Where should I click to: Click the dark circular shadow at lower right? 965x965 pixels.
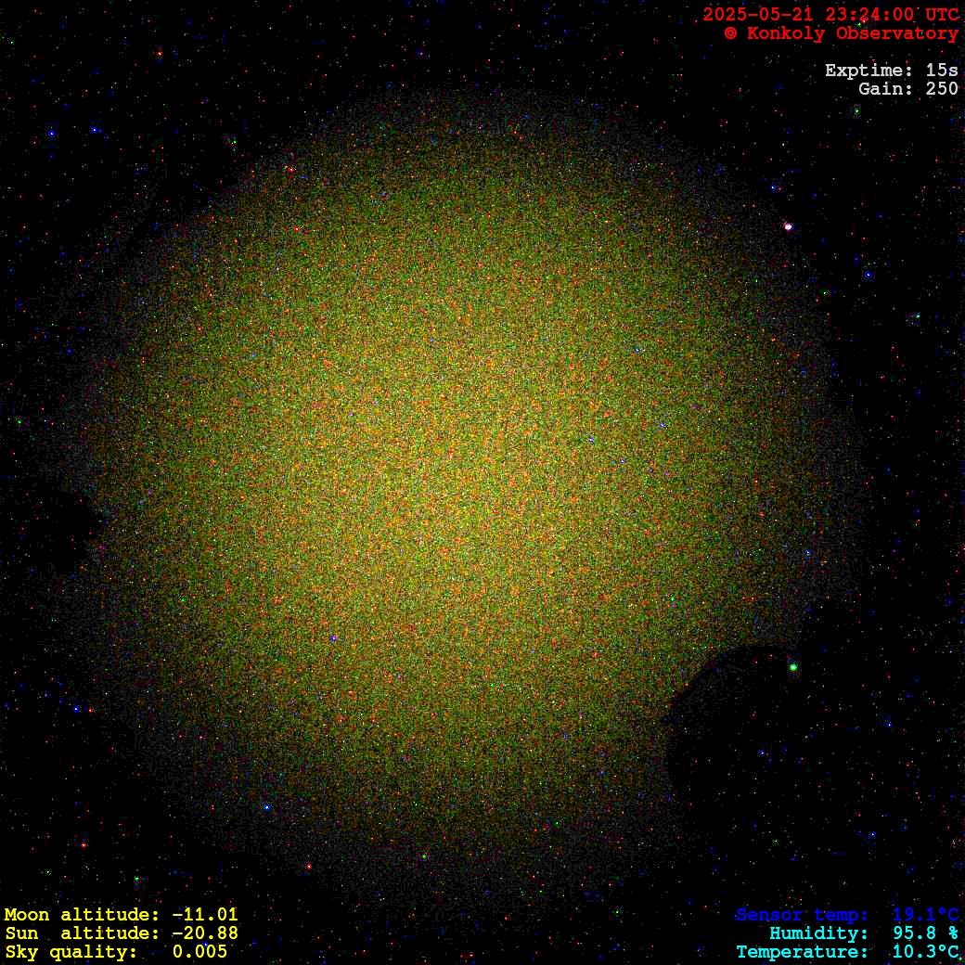pos(733,724)
